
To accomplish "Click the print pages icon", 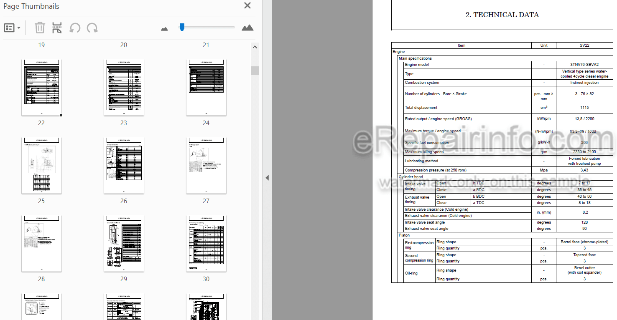I will pyautogui.click(x=57, y=28).
